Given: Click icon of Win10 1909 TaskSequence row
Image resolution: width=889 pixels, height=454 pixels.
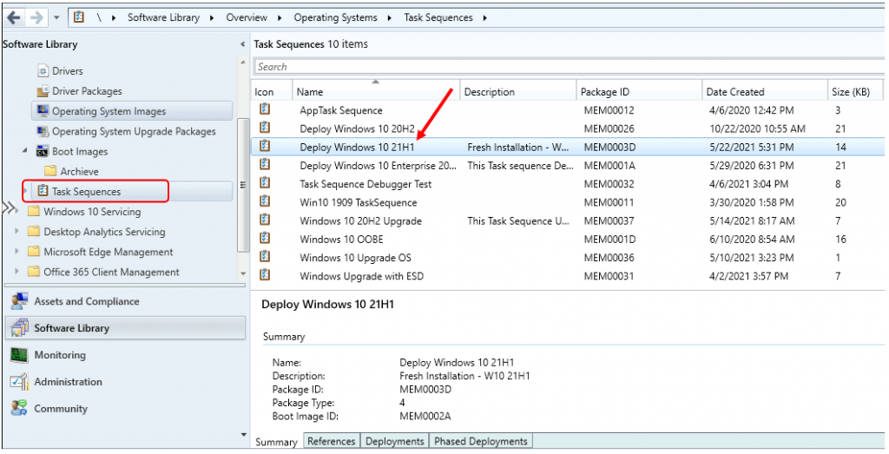Looking at the screenshot, I should point(264,201).
